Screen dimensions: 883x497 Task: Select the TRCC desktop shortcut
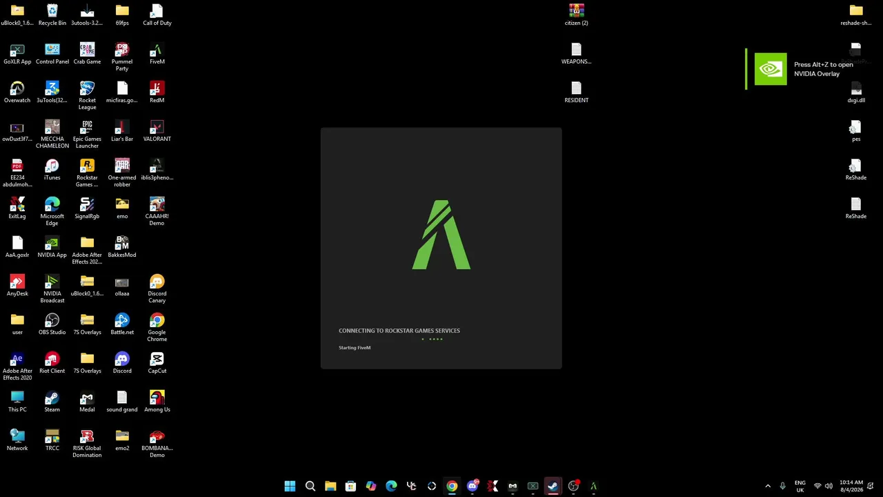[x=52, y=440]
